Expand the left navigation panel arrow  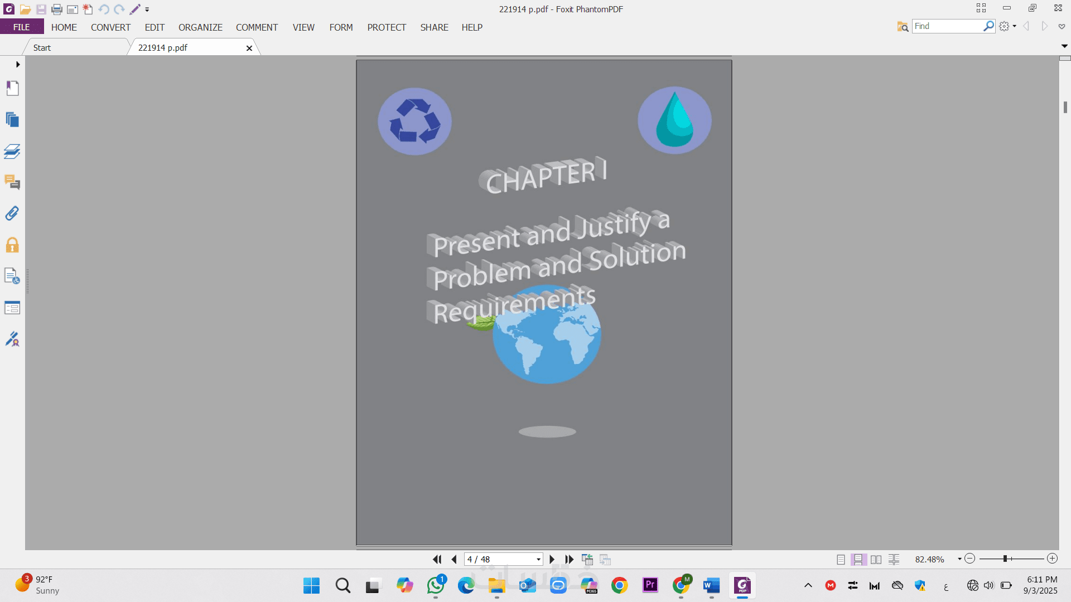pyautogui.click(x=18, y=65)
